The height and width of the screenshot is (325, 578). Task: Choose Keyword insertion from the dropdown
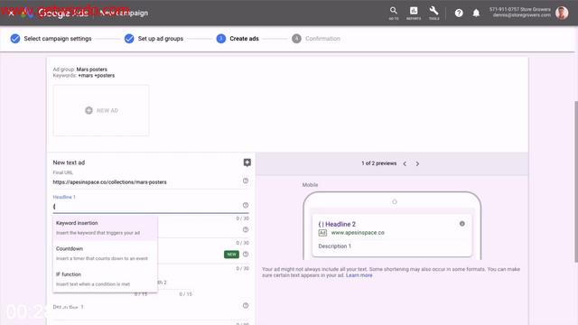point(105,227)
